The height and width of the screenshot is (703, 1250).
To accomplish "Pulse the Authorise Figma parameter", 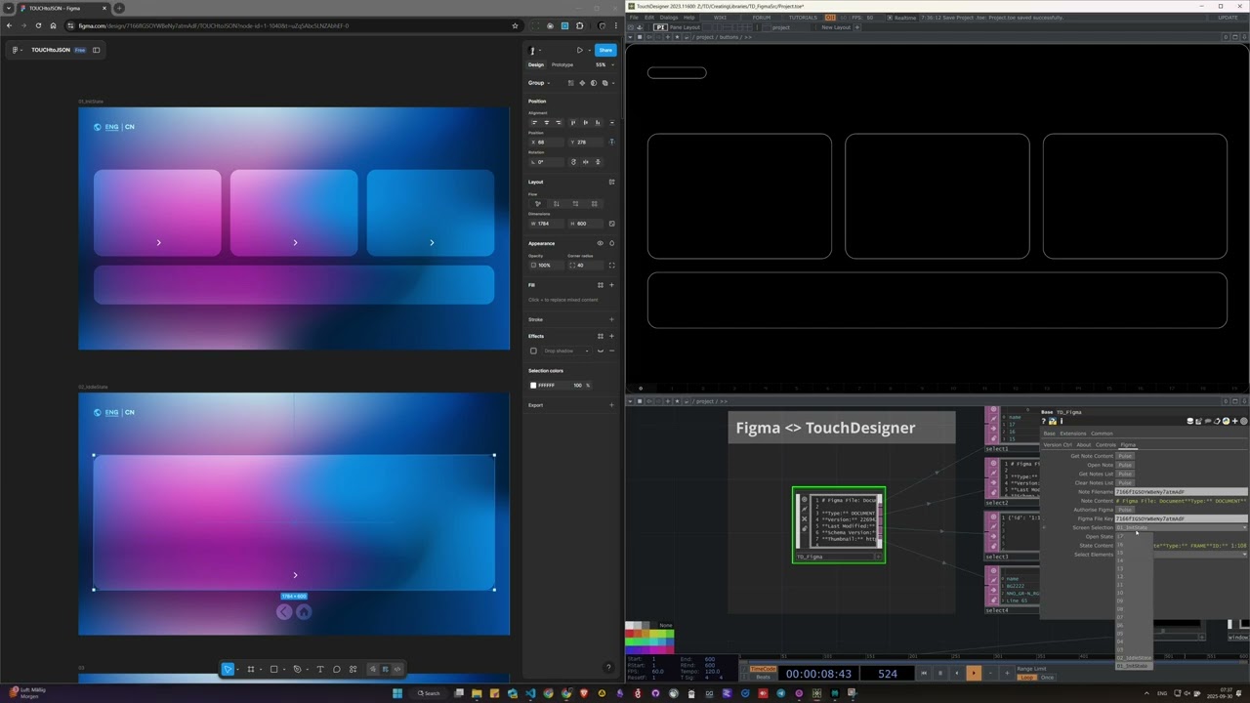I will pyautogui.click(x=1125, y=510).
